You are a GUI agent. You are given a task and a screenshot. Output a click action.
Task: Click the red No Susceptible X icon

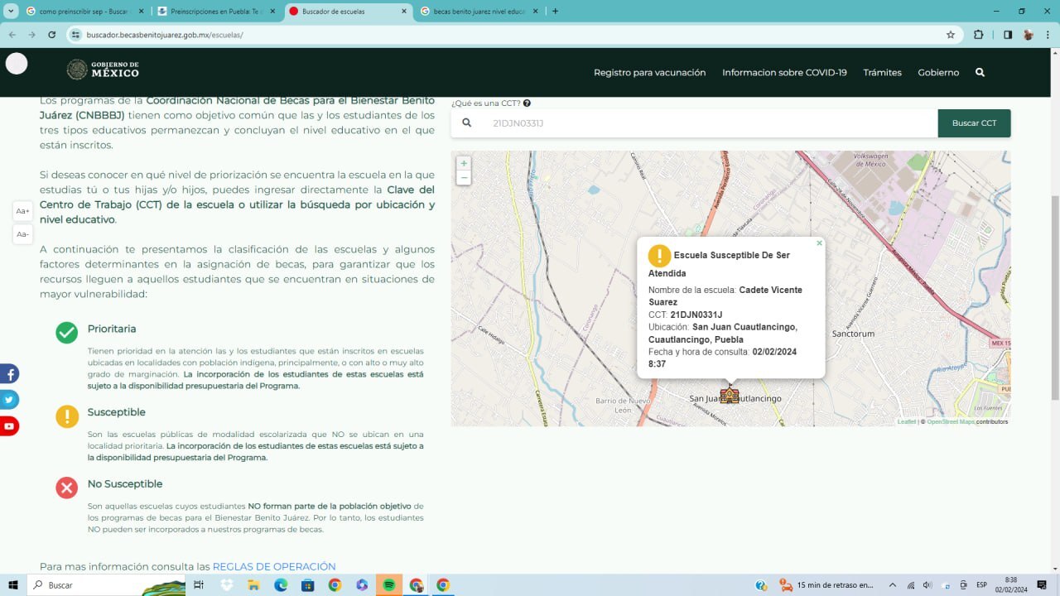[x=67, y=488]
